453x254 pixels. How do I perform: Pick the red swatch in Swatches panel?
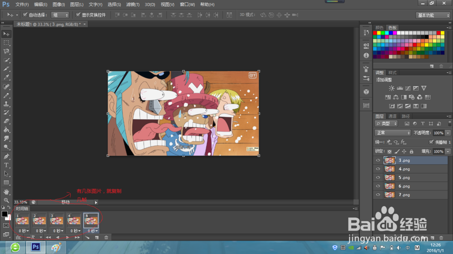375,33
